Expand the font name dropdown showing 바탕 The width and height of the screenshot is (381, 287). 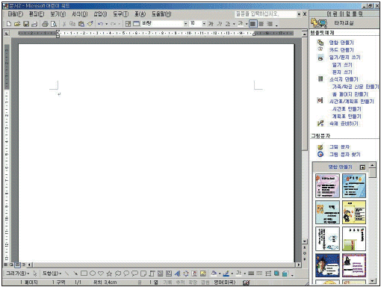pos(185,24)
